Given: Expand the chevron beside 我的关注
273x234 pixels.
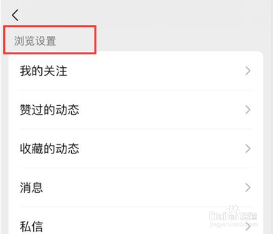Looking at the screenshot, I should point(248,71).
